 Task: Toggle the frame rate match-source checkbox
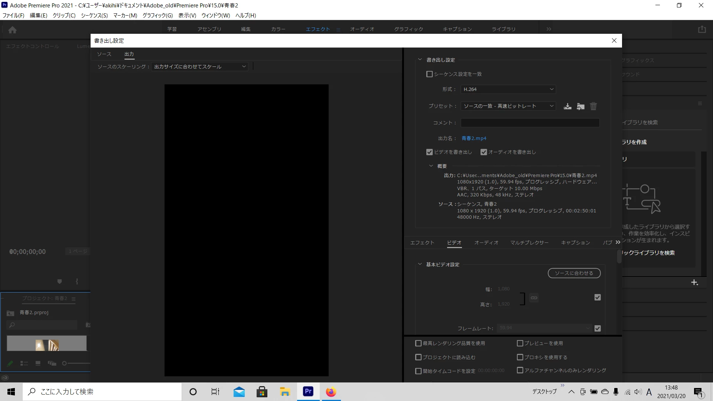pos(598,328)
